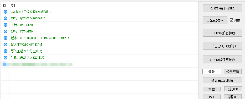
Task: Click 3.(H_O_V)开机解绑 button
Action: tap(222, 46)
